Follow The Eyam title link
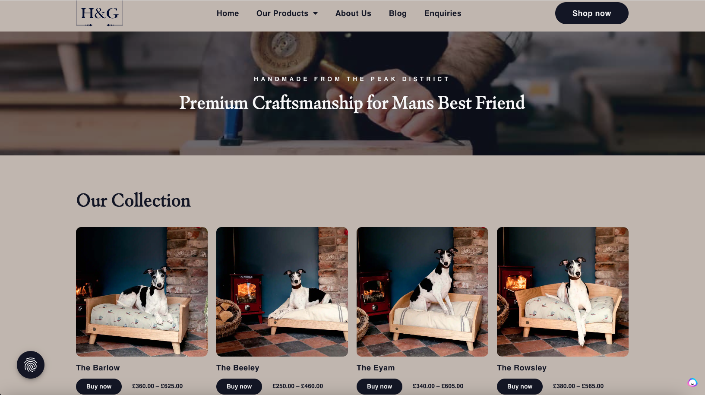 tap(376, 368)
